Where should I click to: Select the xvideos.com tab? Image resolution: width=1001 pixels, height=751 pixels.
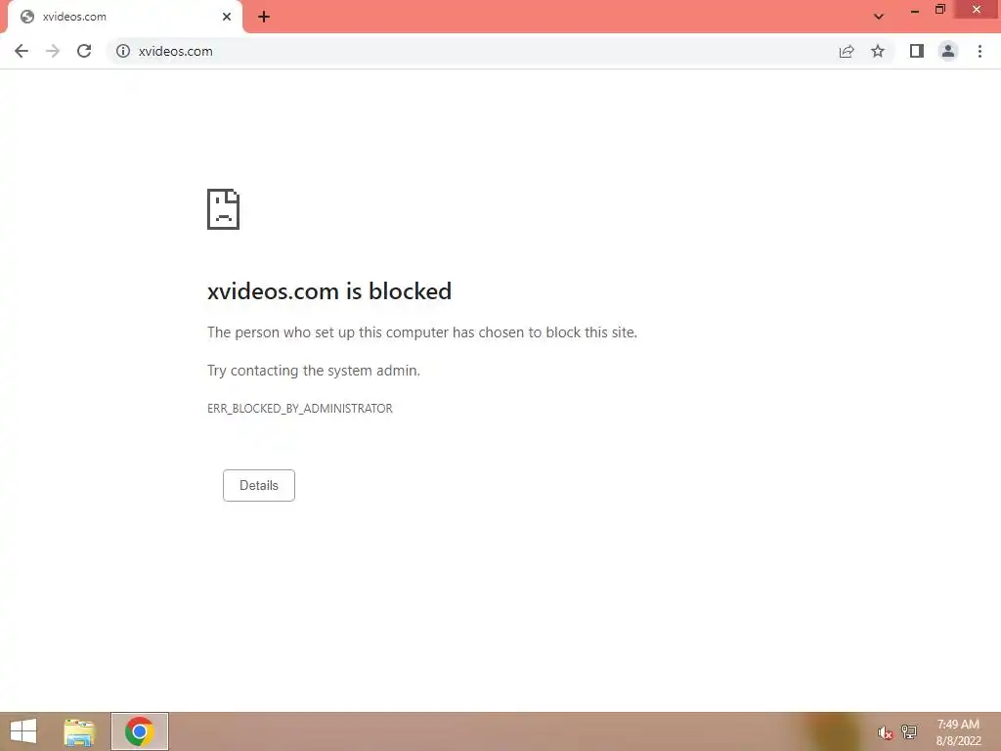click(x=124, y=18)
